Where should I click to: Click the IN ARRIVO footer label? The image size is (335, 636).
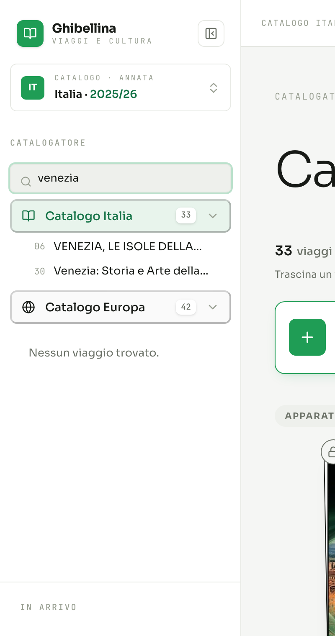49,607
